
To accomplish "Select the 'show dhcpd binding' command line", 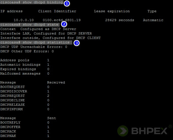I will 32,3.
